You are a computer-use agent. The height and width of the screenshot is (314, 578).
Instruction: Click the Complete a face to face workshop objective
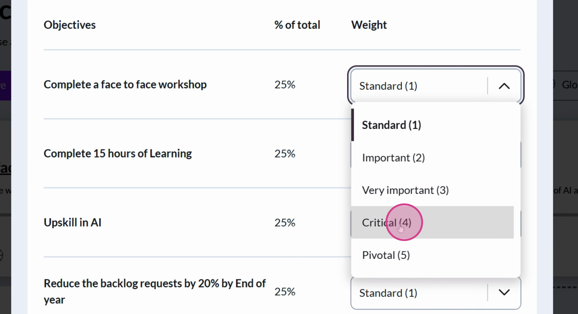click(125, 84)
